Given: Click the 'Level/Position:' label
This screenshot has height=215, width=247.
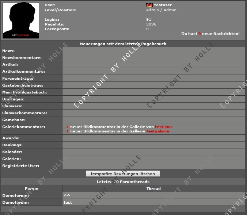Looking at the screenshot, I should tap(60, 10).
